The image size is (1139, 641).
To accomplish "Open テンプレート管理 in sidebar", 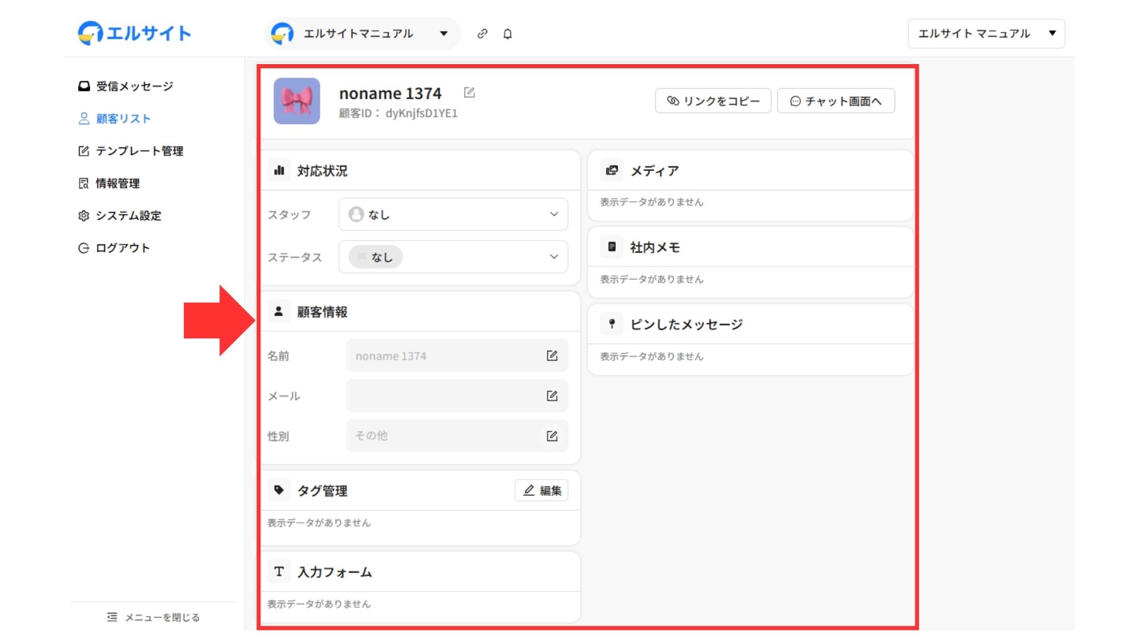I will pyautogui.click(x=139, y=151).
